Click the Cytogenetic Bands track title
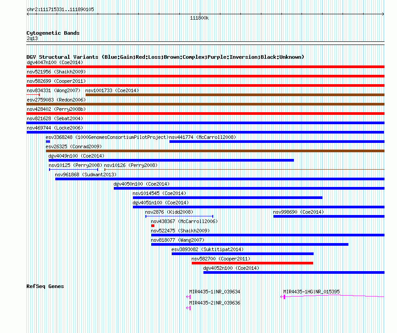The height and width of the screenshot is (333, 397). [x=53, y=33]
